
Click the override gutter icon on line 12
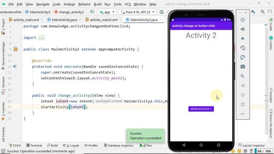coord(15,67)
